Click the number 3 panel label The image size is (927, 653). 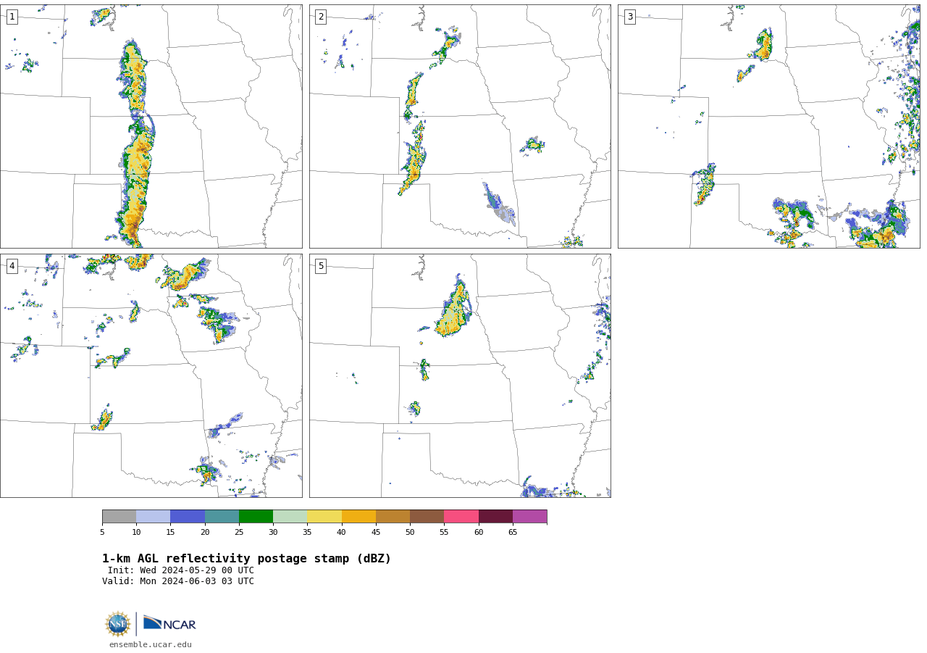[x=629, y=17]
